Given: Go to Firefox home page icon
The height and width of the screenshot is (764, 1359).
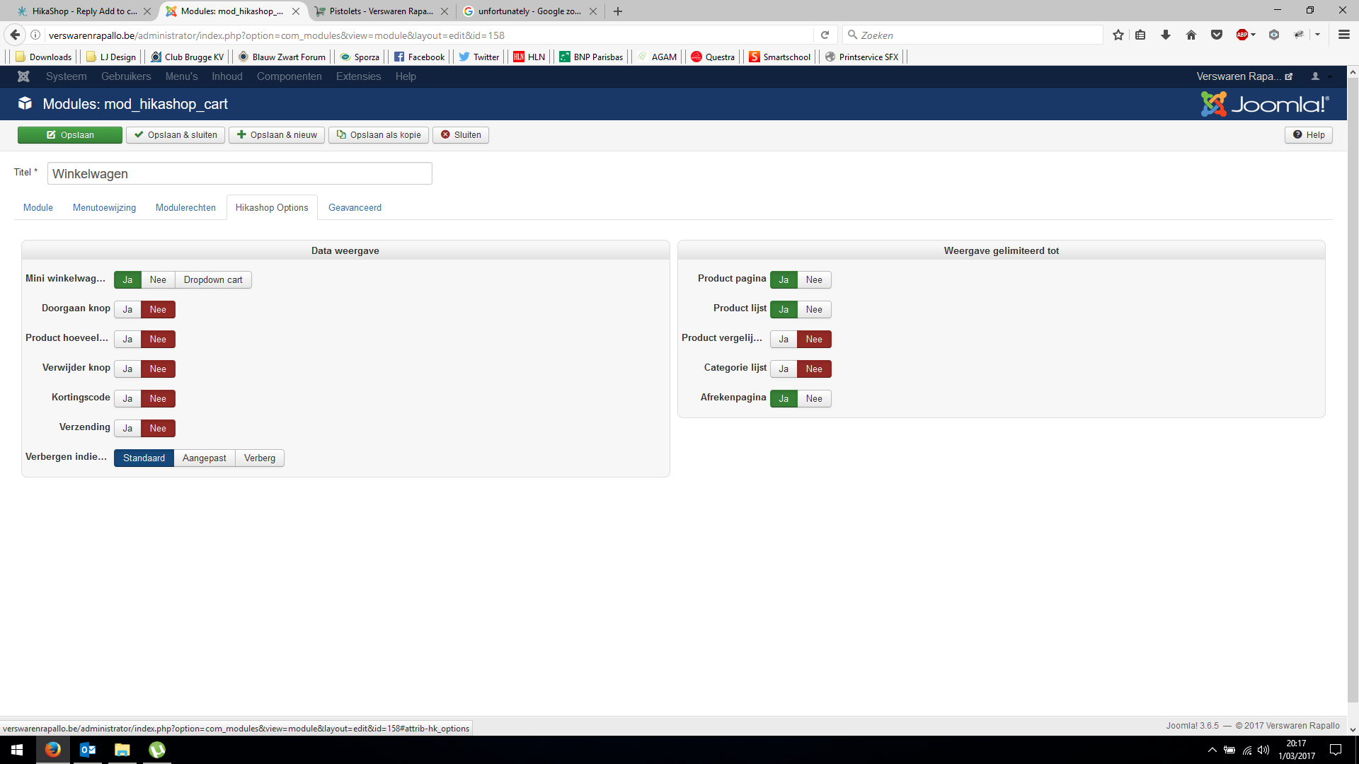Looking at the screenshot, I should click(x=1191, y=35).
